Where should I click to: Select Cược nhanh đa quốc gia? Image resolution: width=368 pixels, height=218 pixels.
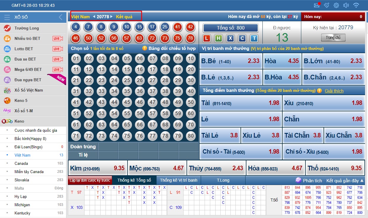click(33, 131)
